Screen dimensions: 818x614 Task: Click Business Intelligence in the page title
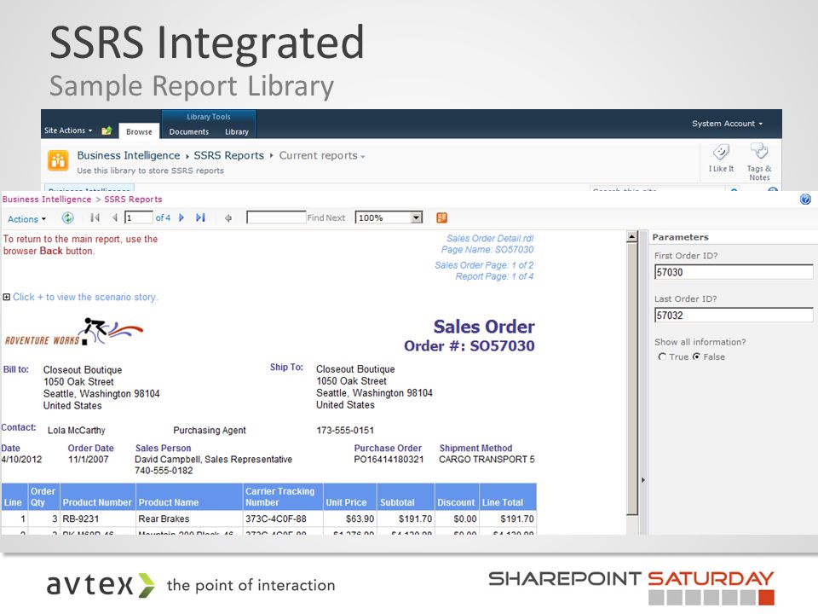129,155
